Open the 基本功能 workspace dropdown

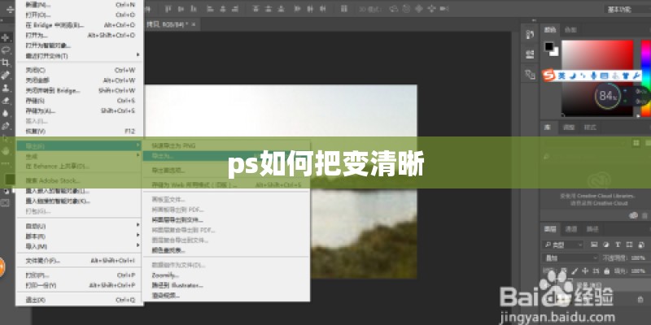(x=627, y=9)
